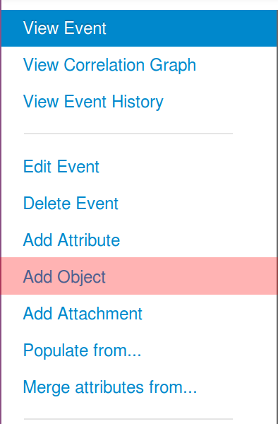Show the event history page
Image resolution: width=278 pixels, height=424 pixels.
(x=139, y=102)
